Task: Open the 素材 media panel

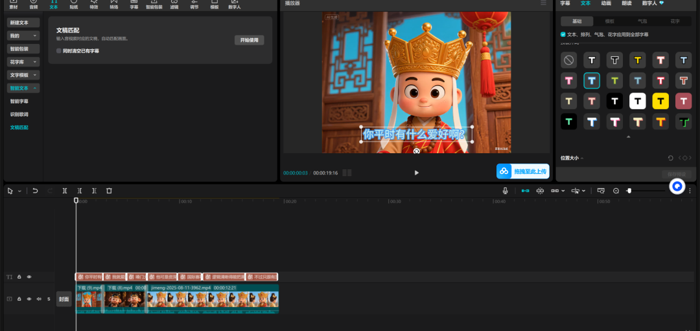Action: [14, 5]
